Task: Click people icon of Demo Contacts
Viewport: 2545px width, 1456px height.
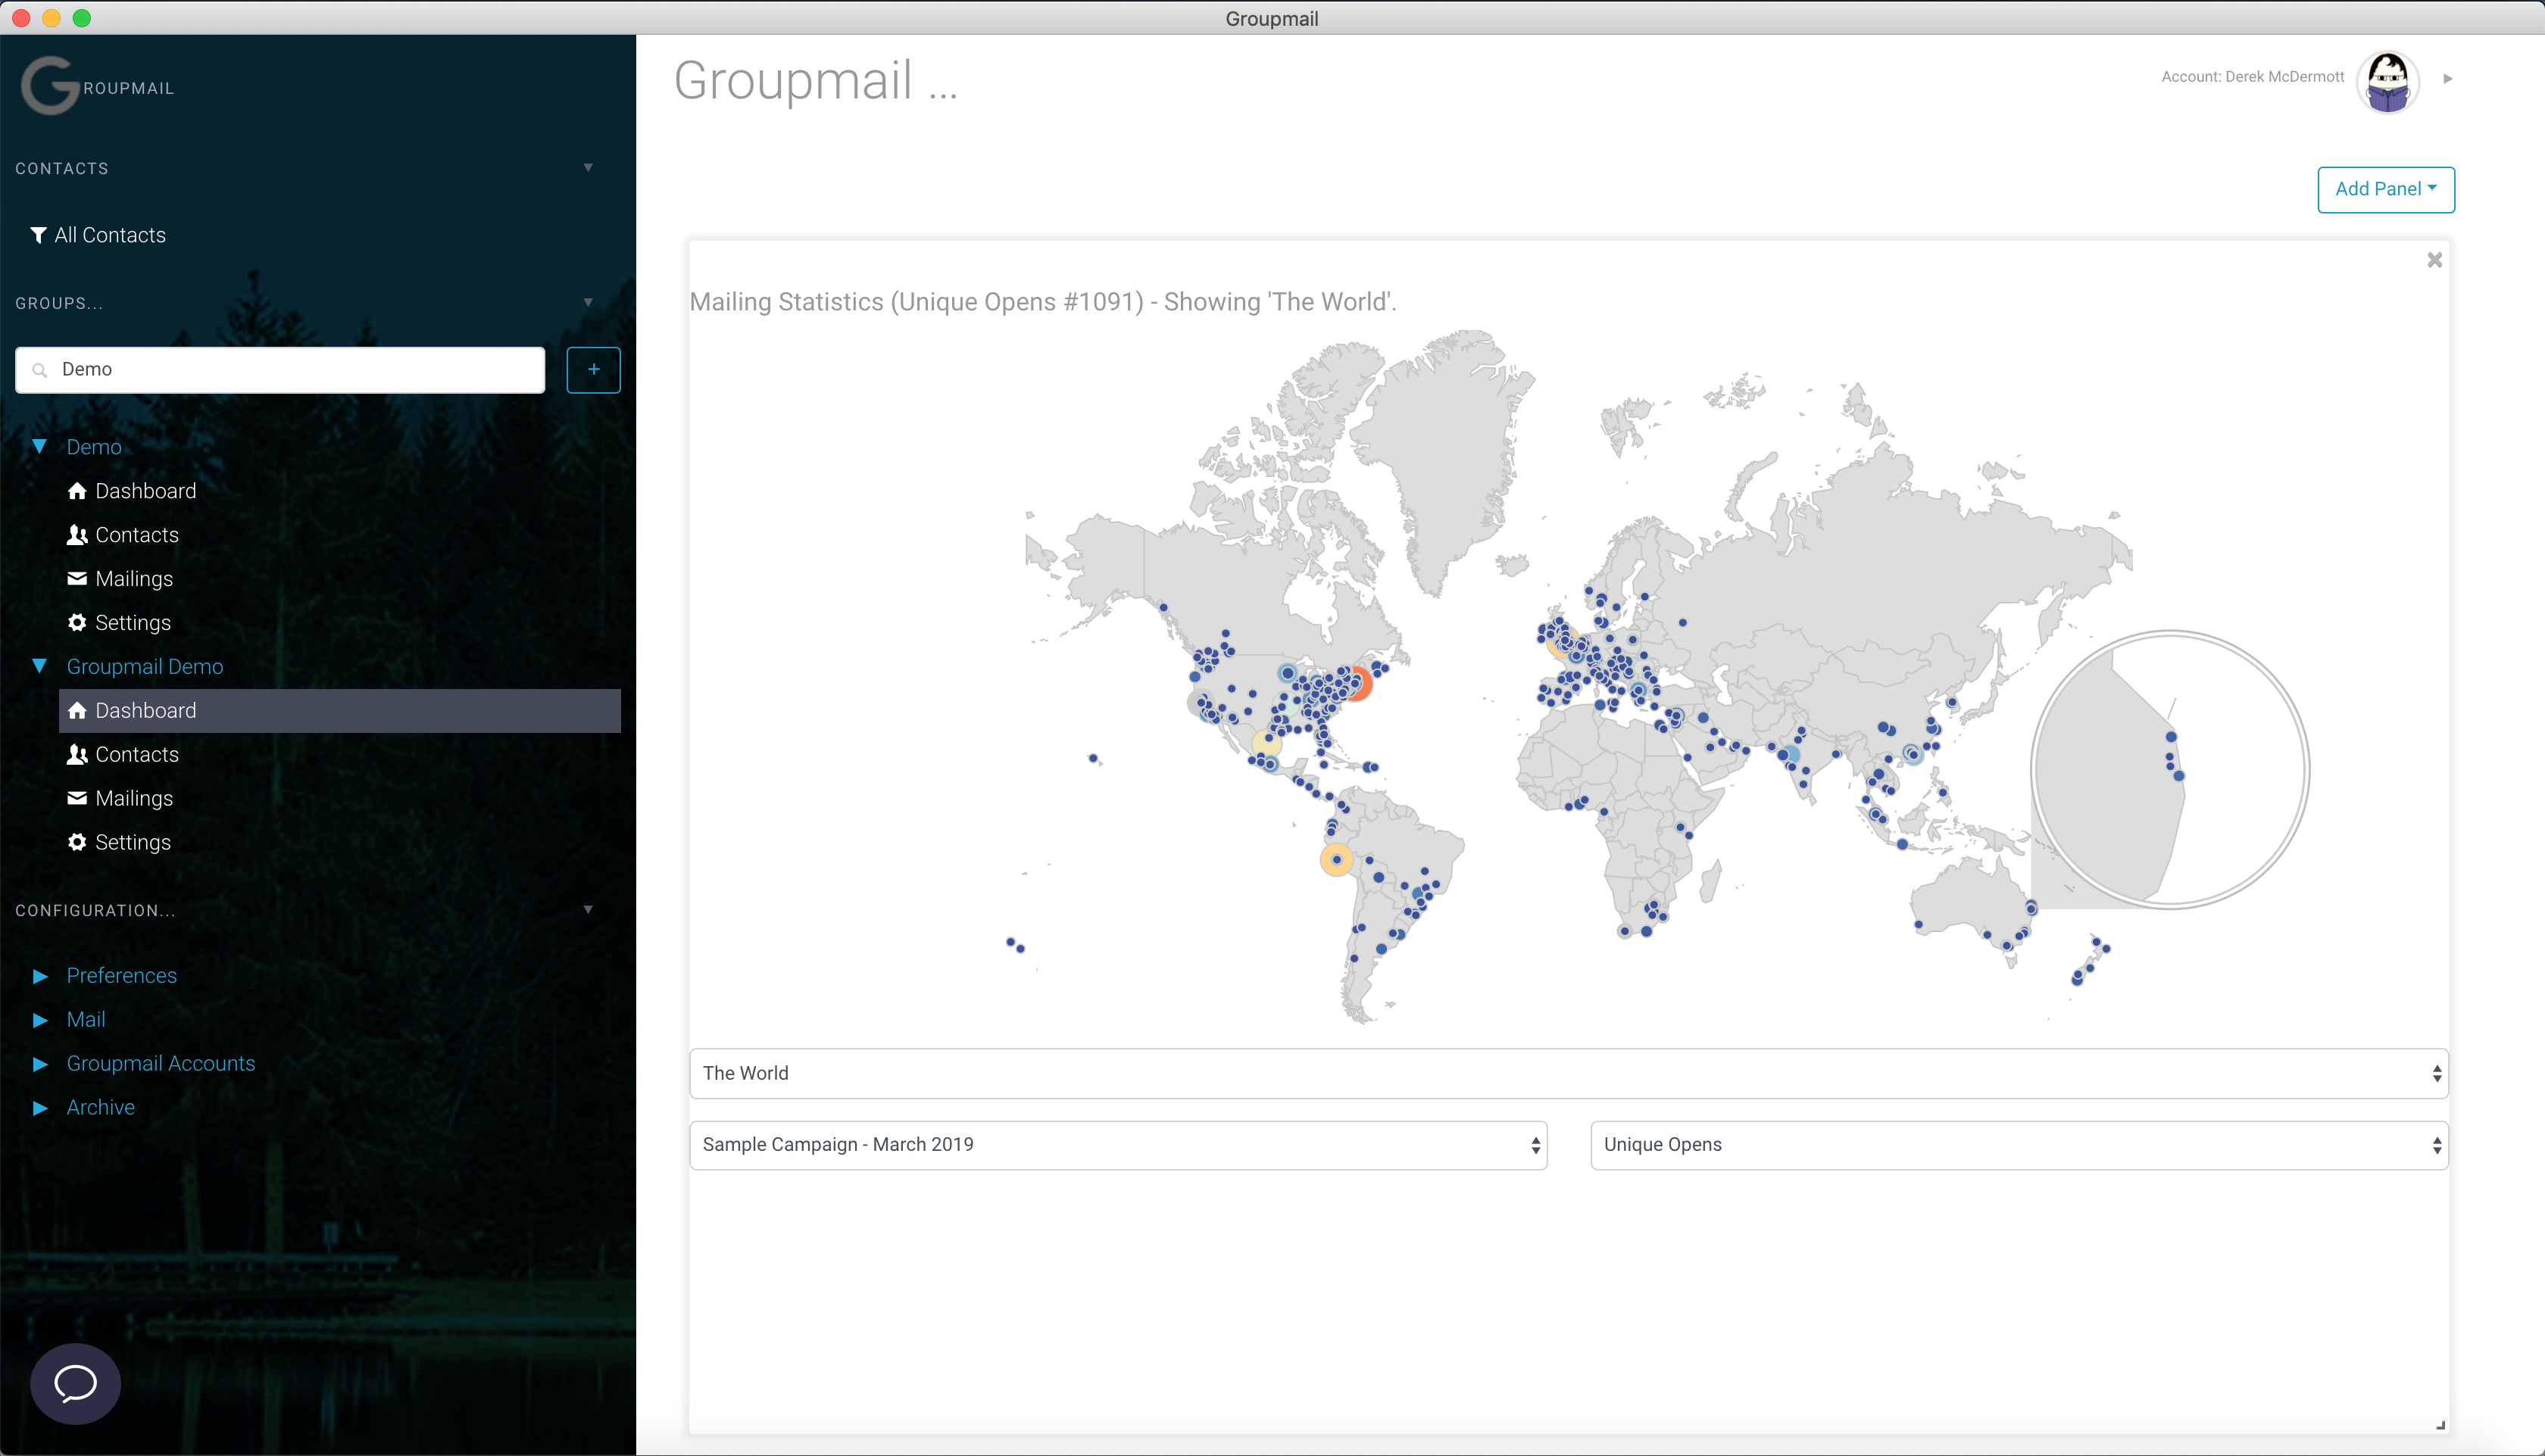Action: point(77,535)
